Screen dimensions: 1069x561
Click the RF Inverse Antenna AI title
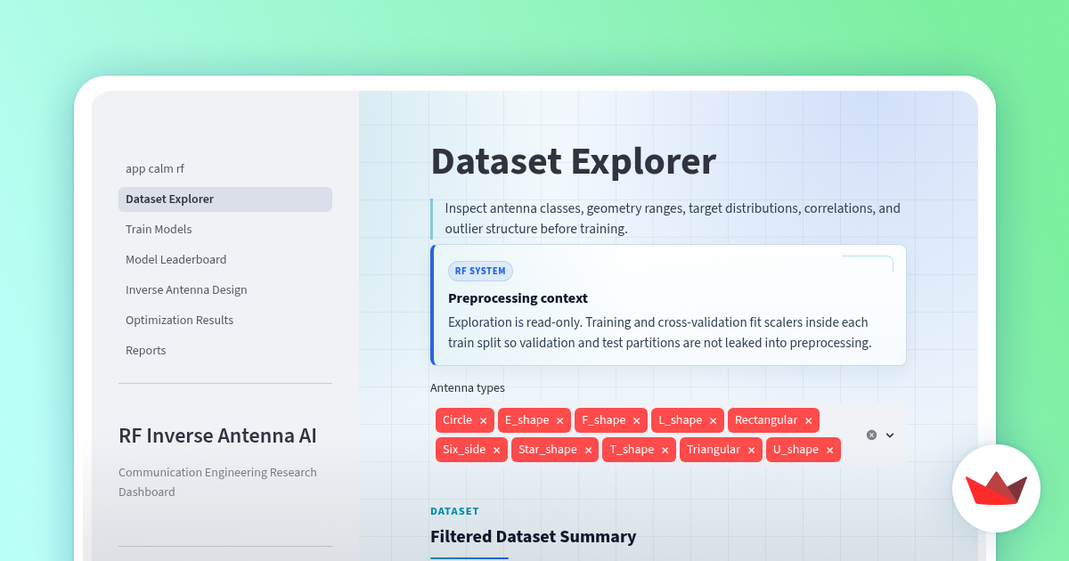217,435
